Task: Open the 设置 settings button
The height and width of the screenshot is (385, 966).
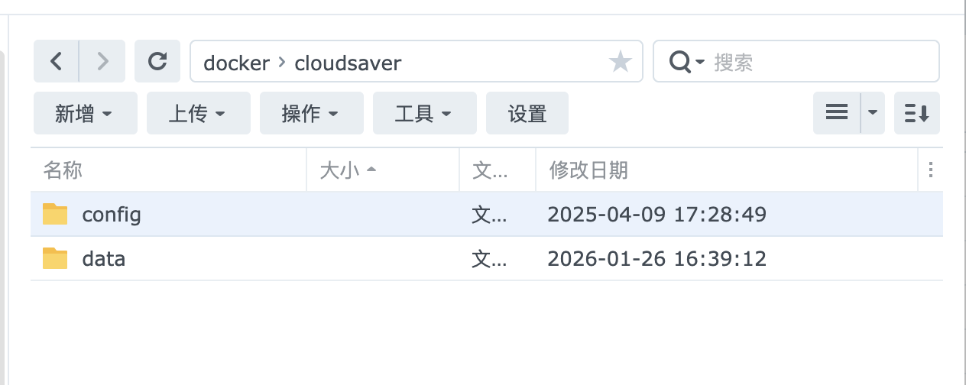Action: coord(527,113)
